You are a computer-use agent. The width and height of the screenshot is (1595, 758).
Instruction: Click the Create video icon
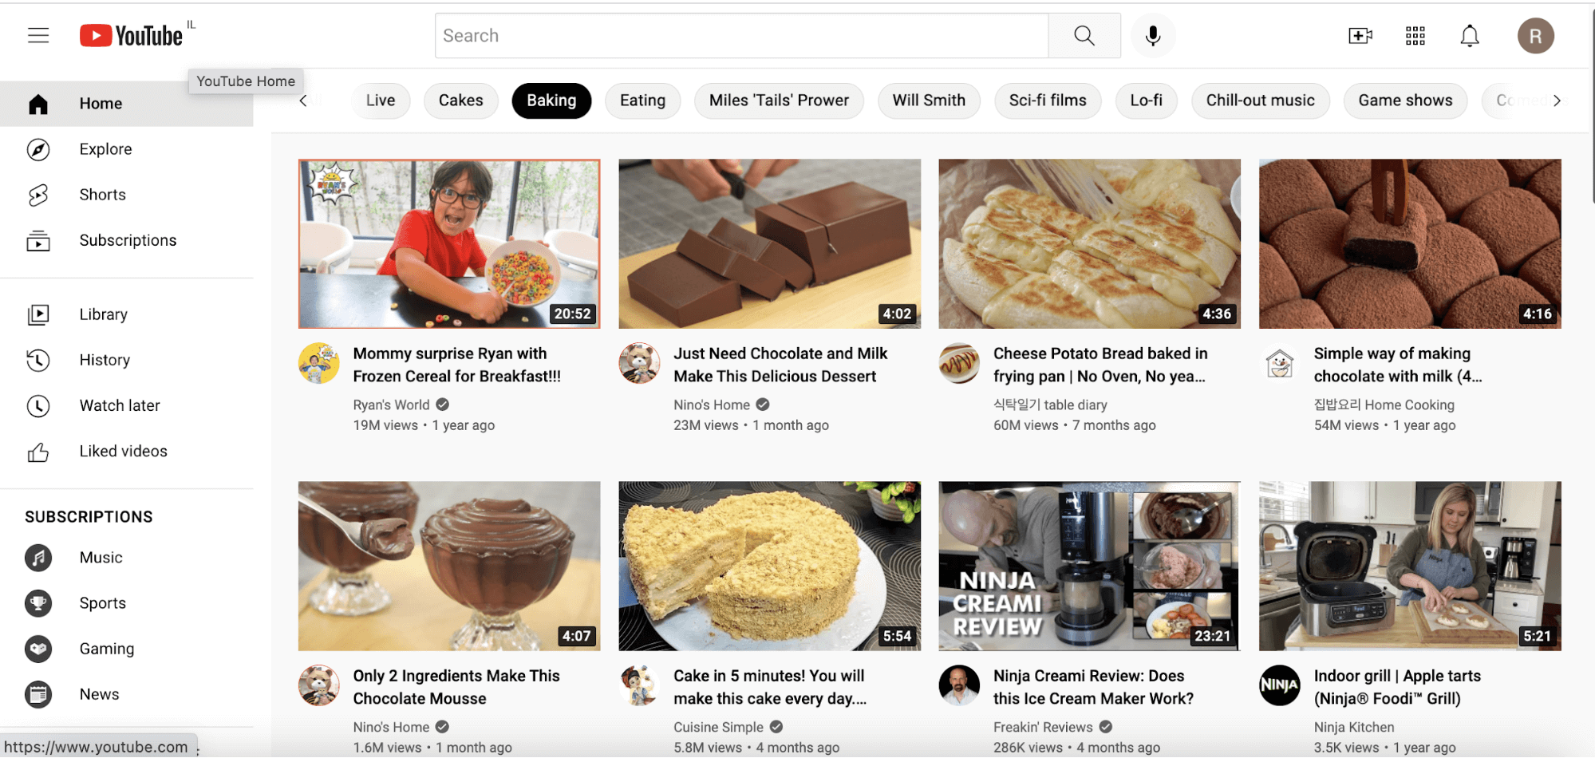tap(1360, 36)
